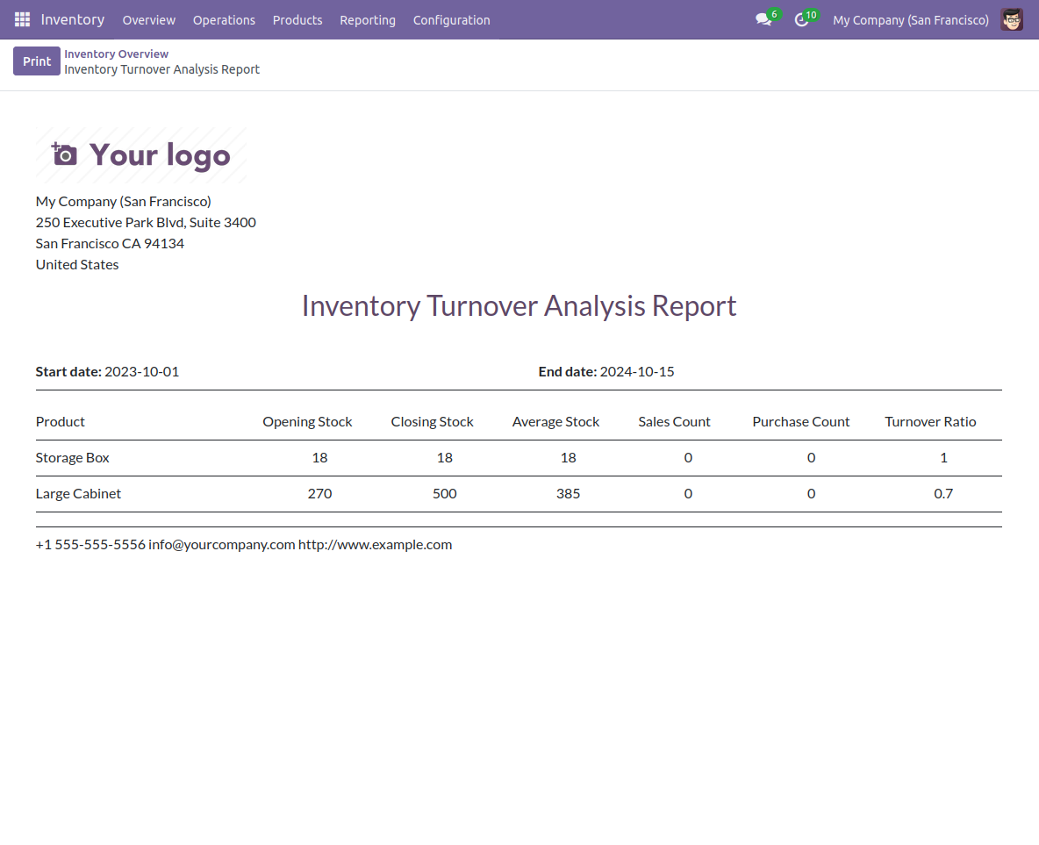Screen dimensions: 1039x845
Task: Expand the Products menu
Action: (297, 19)
